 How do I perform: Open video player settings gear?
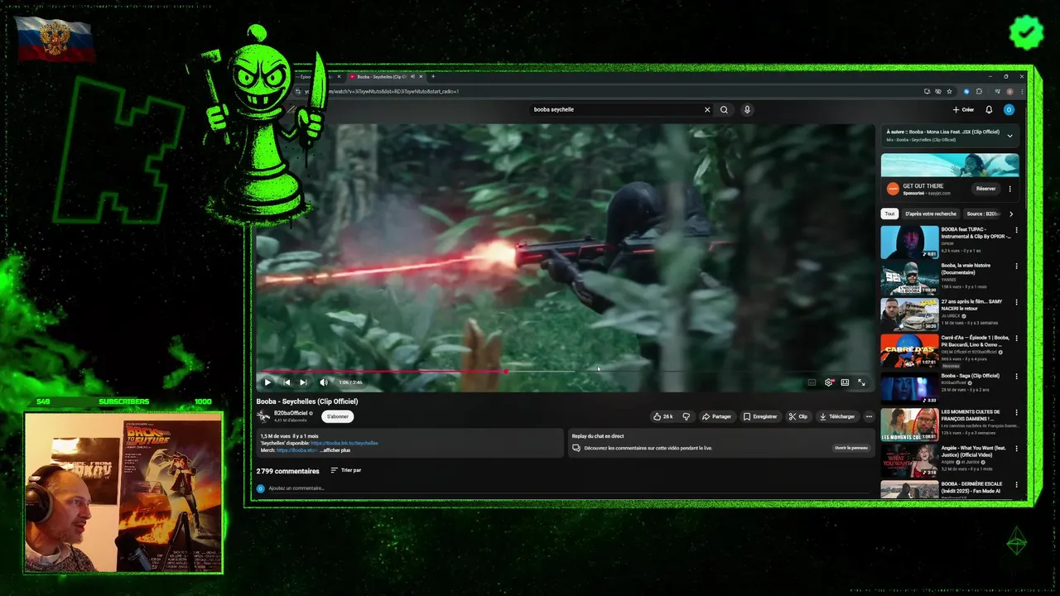pos(828,382)
